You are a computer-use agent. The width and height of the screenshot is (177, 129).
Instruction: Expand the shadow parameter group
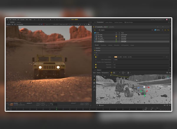point(98,48)
